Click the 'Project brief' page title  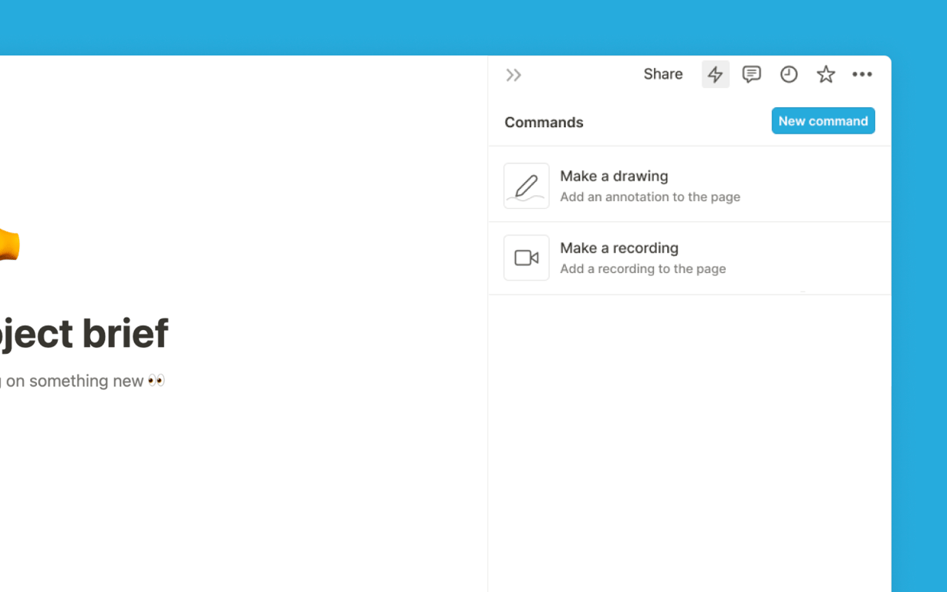[83, 334]
